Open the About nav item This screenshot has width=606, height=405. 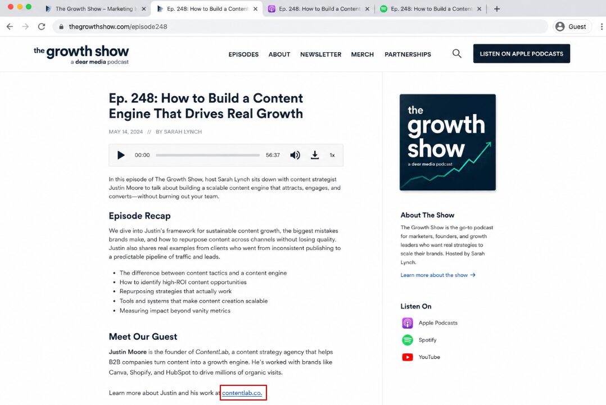pos(279,54)
